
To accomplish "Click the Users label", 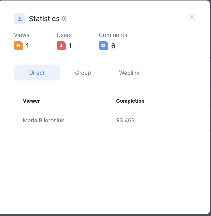I will (x=64, y=35).
